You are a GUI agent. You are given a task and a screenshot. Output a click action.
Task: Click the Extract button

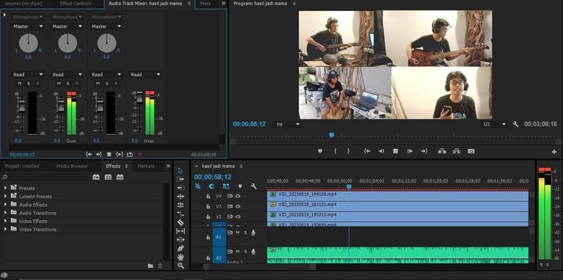click(457, 151)
